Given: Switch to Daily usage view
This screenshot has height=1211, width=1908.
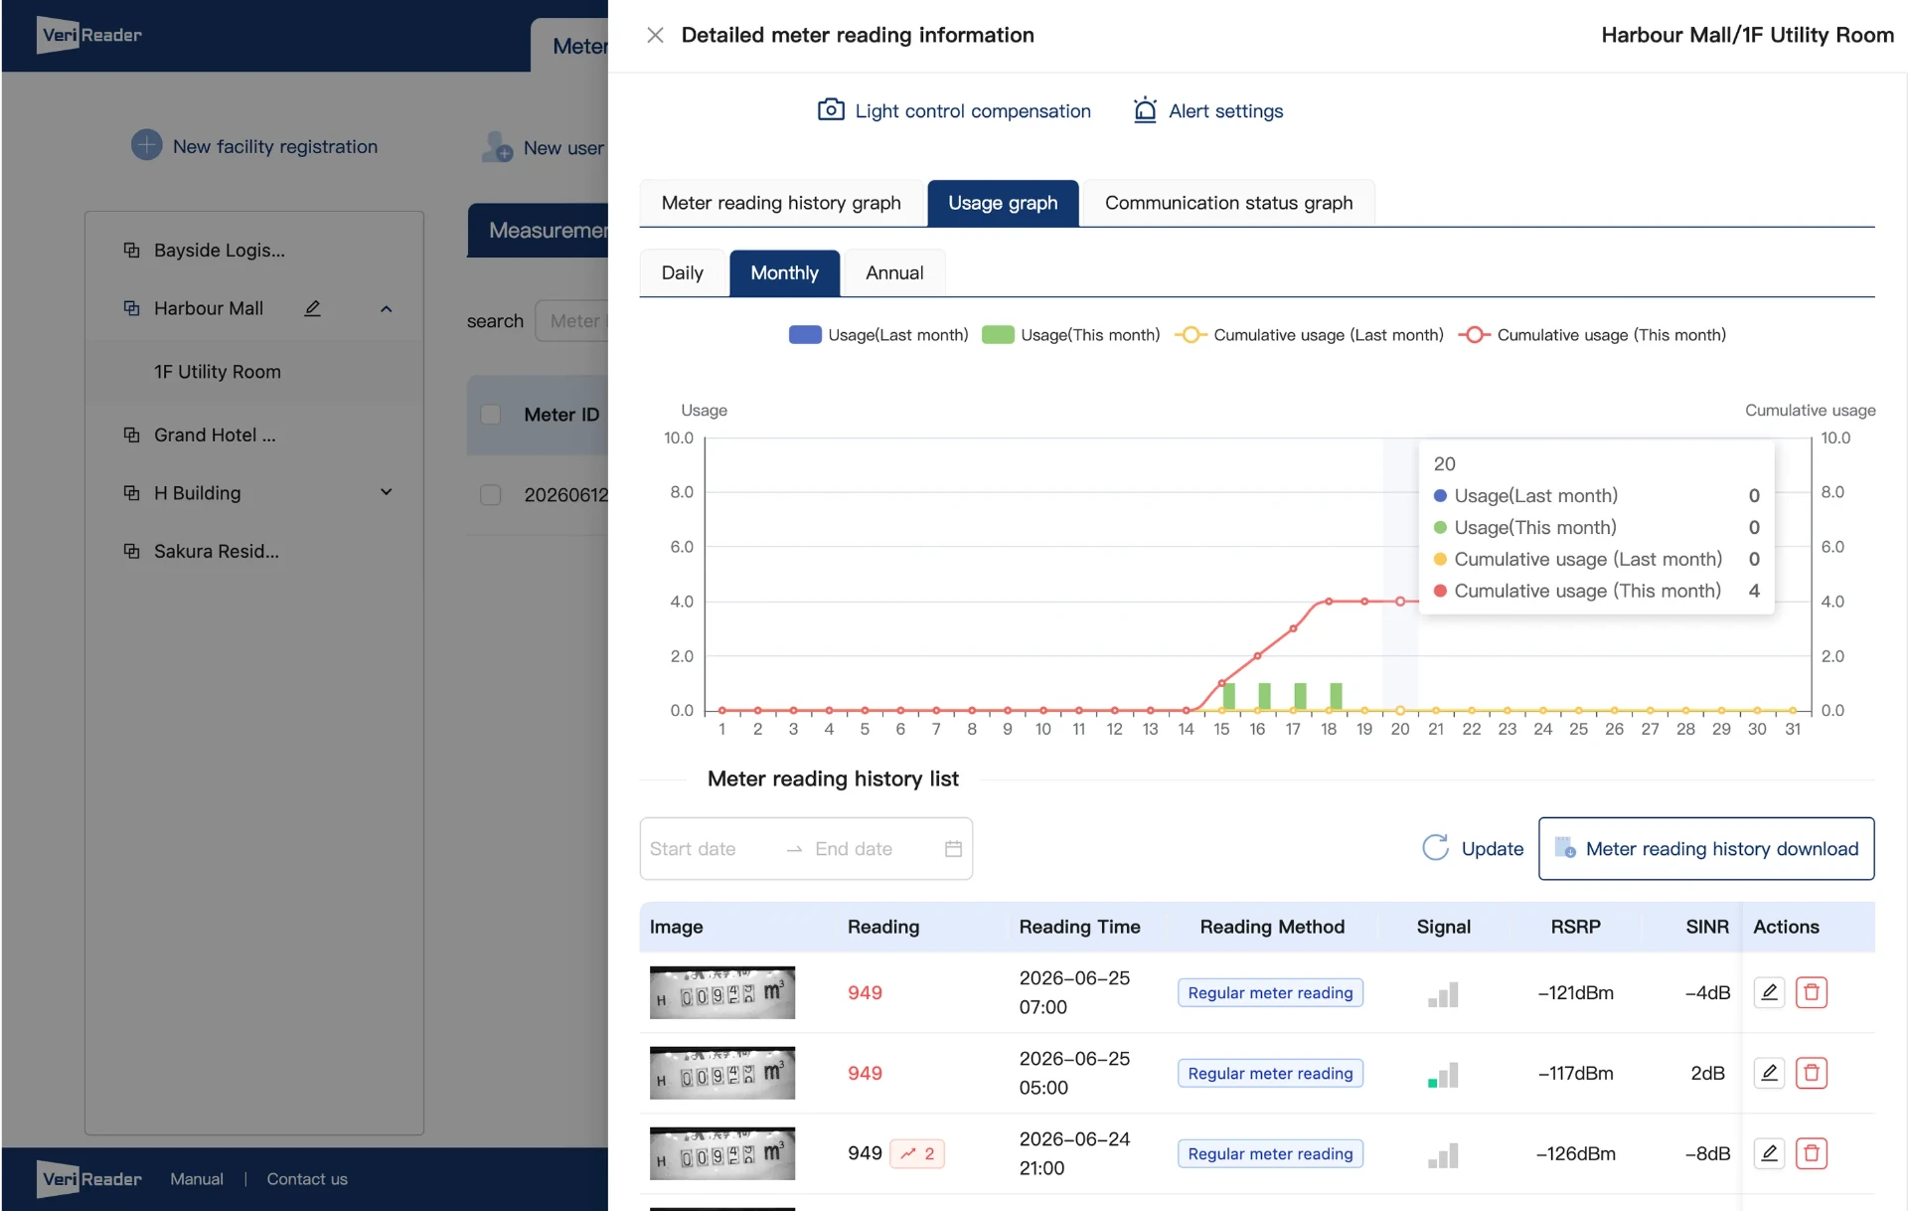Looking at the screenshot, I should click(682, 272).
